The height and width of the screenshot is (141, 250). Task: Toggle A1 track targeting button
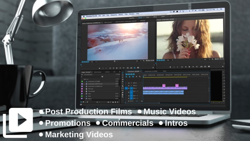click(x=131, y=92)
